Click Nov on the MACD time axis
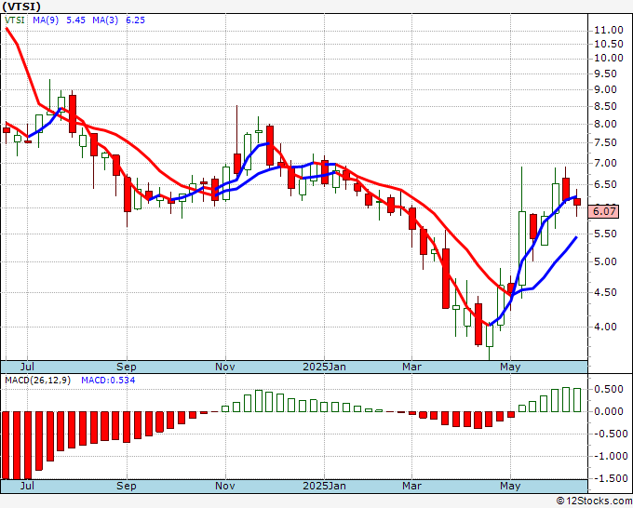The width and height of the screenshot is (633, 508). [x=225, y=486]
